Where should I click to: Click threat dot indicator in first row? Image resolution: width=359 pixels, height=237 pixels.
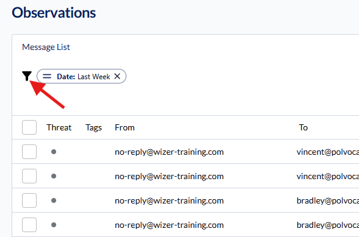click(x=54, y=152)
